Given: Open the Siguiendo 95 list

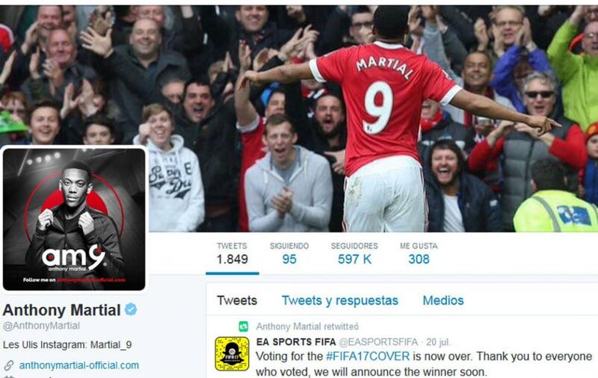Looking at the screenshot, I should [x=289, y=253].
